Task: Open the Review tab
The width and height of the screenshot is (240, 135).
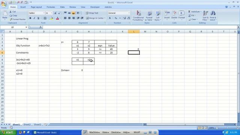Action: click(x=72, y=7)
